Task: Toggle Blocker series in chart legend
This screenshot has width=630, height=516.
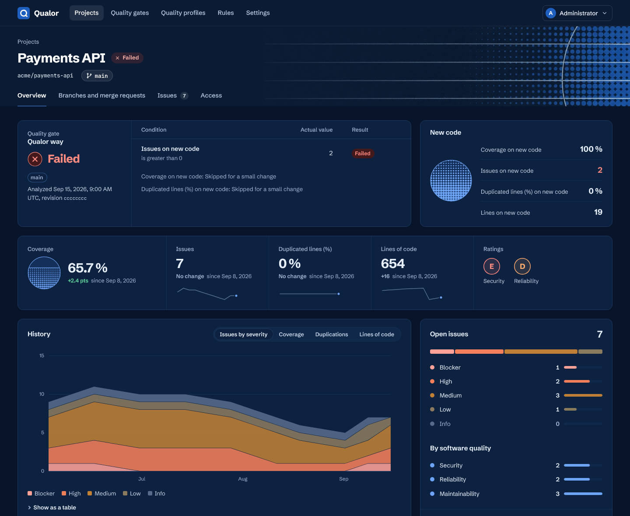Action: coord(41,493)
